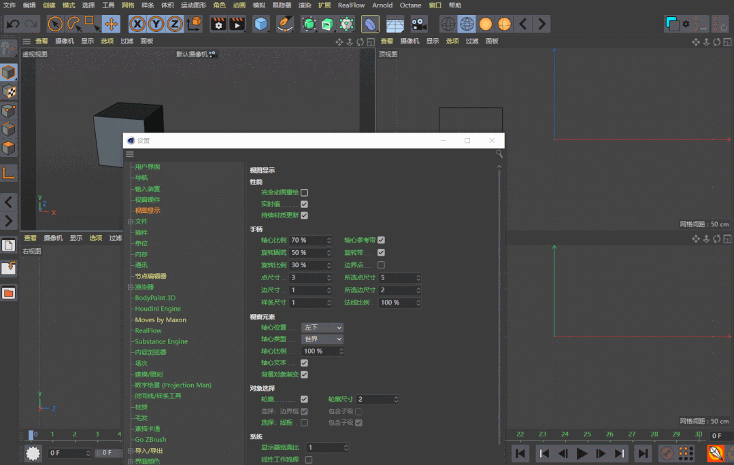Open the 渲染 menu in menu bar

point(305,5)
